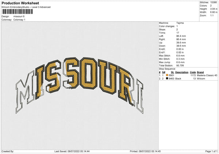Click the 'Production Worksheet' title
This screenshot has height=154, width=219.
[x=20, y=3]
